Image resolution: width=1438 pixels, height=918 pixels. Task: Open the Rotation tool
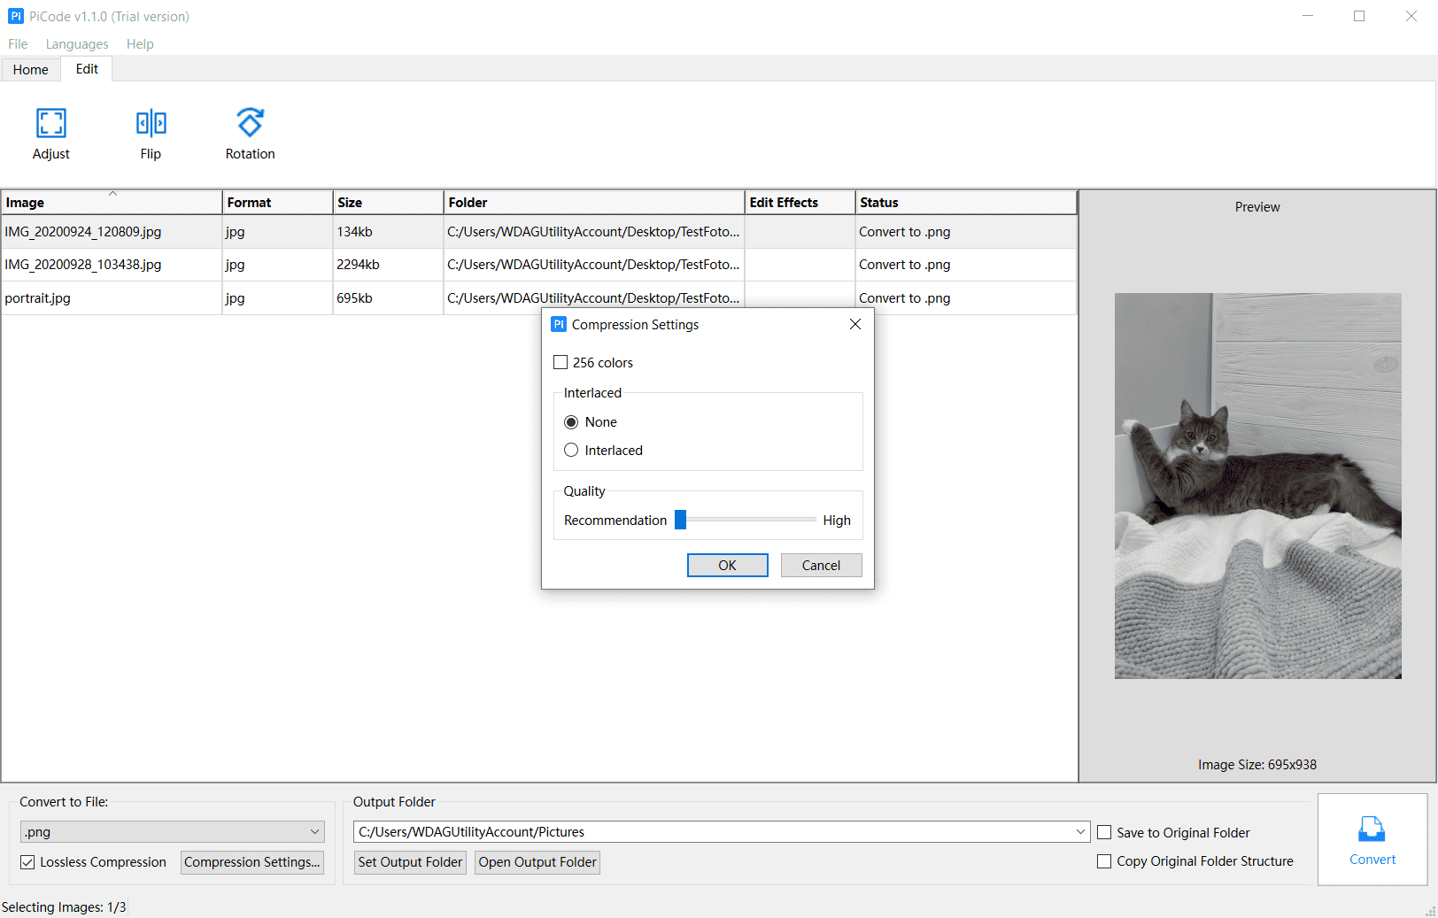tap(250, 134)
